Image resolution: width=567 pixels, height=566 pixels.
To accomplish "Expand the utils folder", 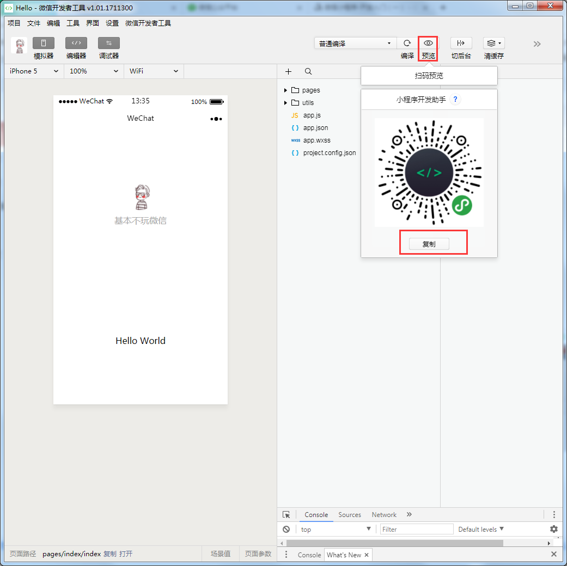I will click(x=285, y=103).
